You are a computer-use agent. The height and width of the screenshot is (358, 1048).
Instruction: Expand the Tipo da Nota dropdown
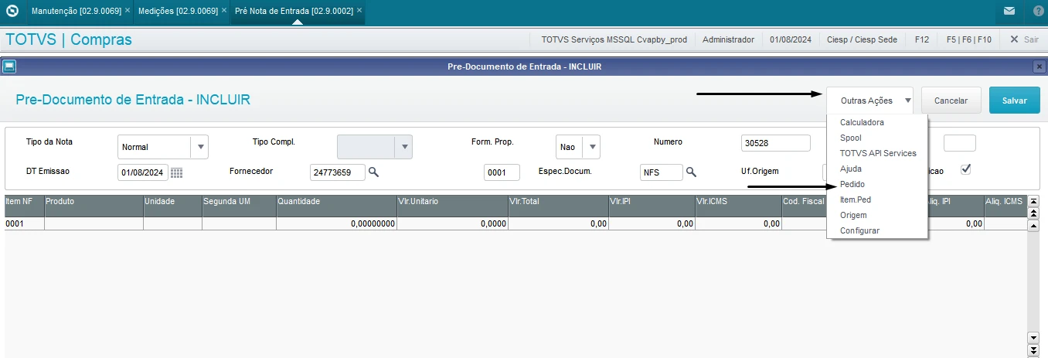pos(199,146)
